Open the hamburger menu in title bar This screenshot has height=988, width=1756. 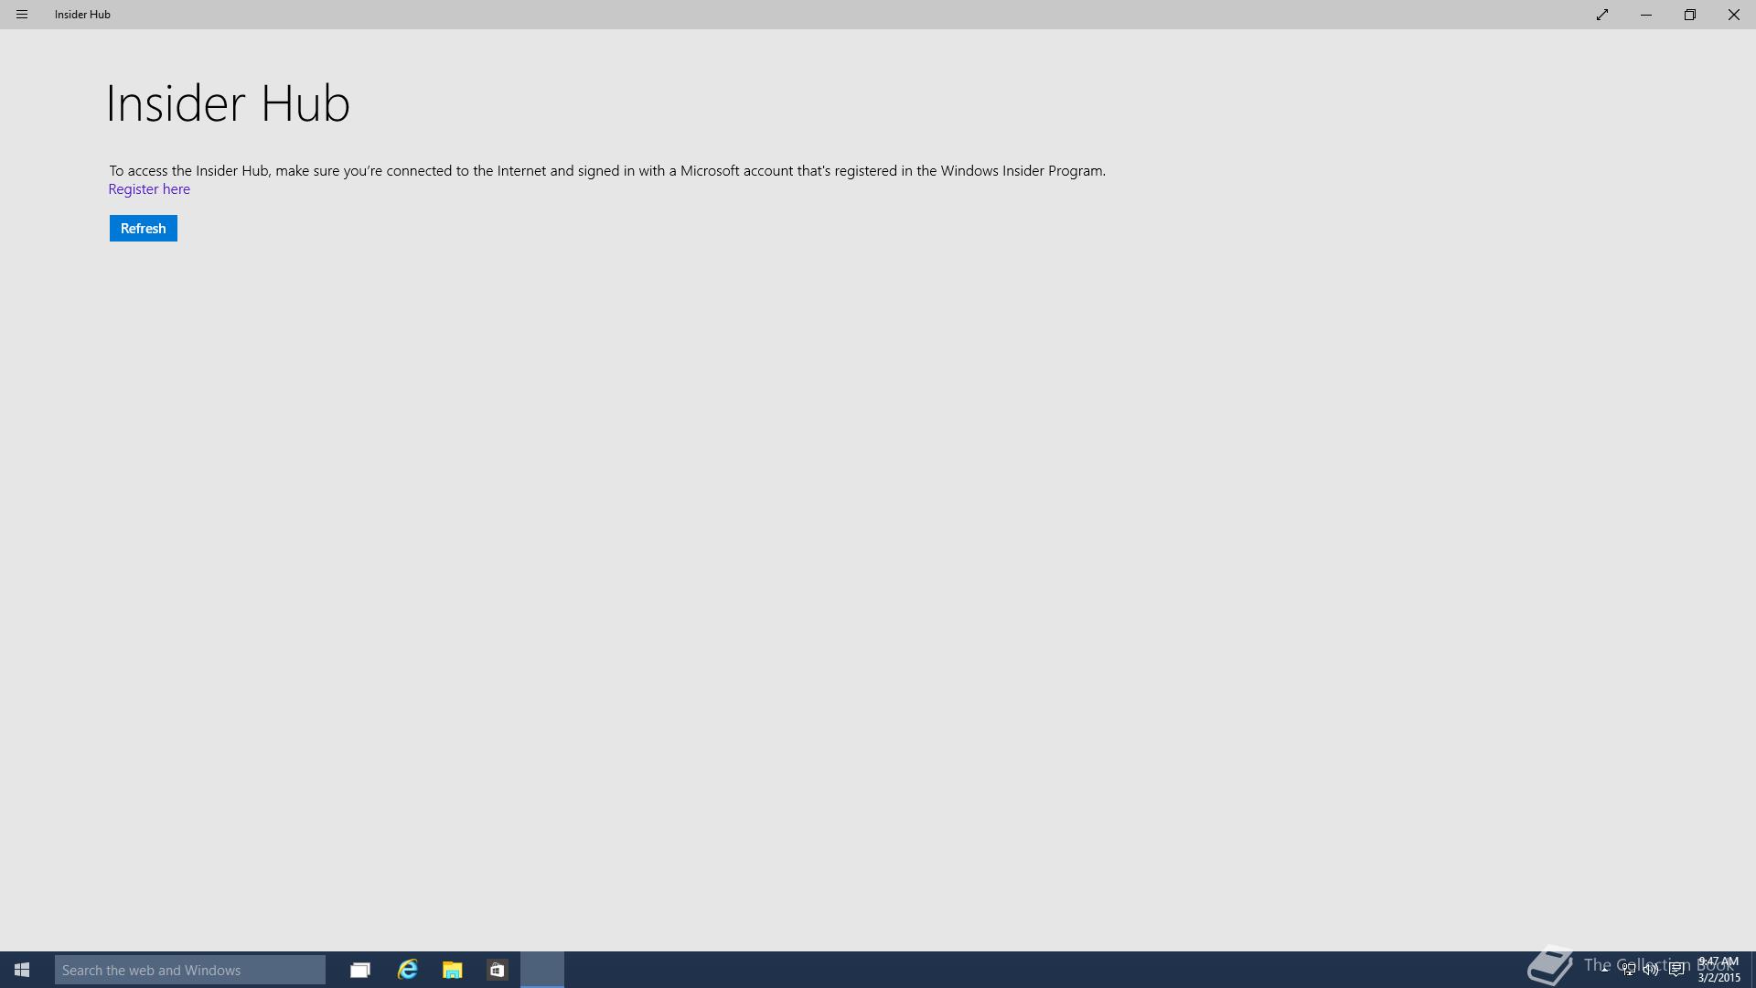tap(22, 15)
